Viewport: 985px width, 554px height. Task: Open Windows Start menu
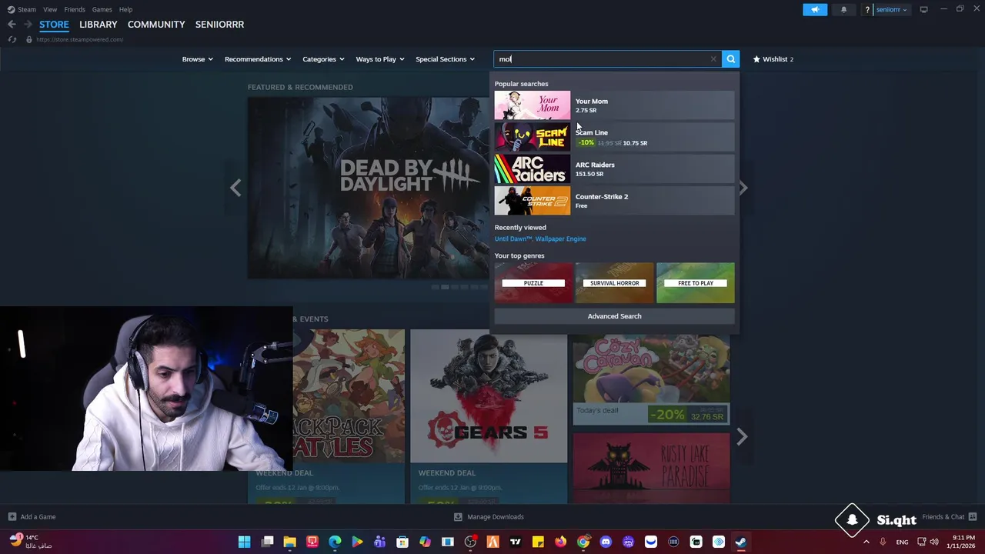point(244,542)
